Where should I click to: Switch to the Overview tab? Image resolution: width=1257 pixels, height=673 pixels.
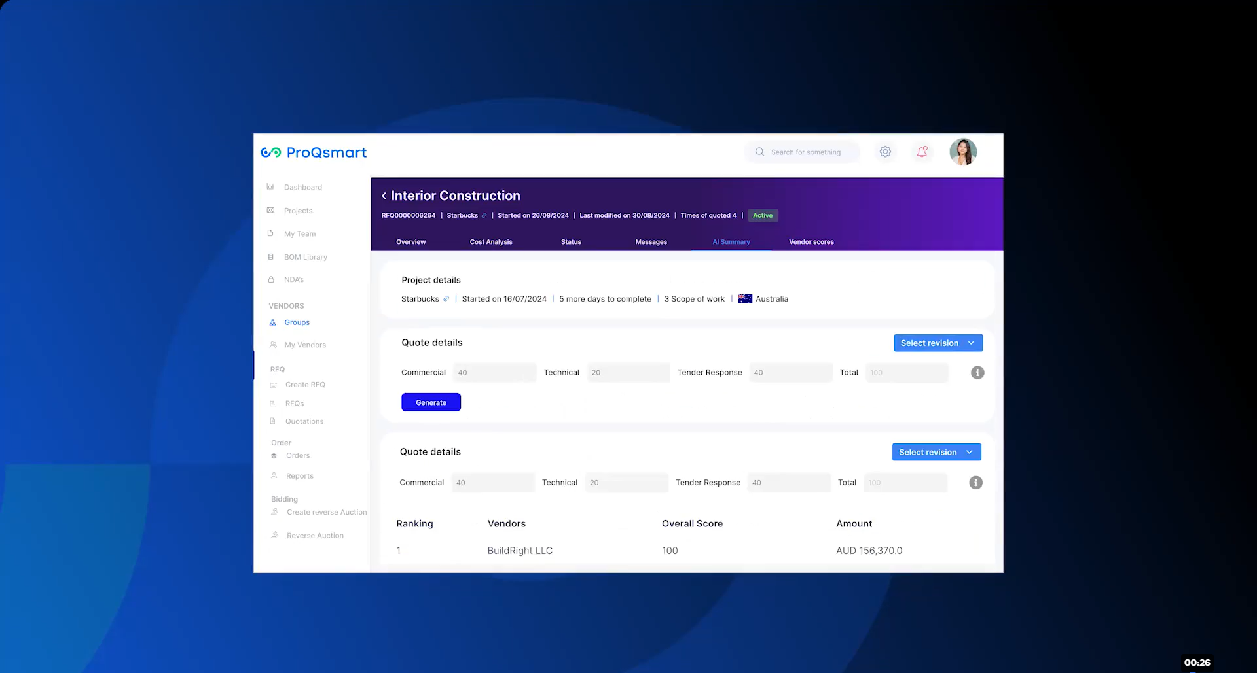click(411, 242)
